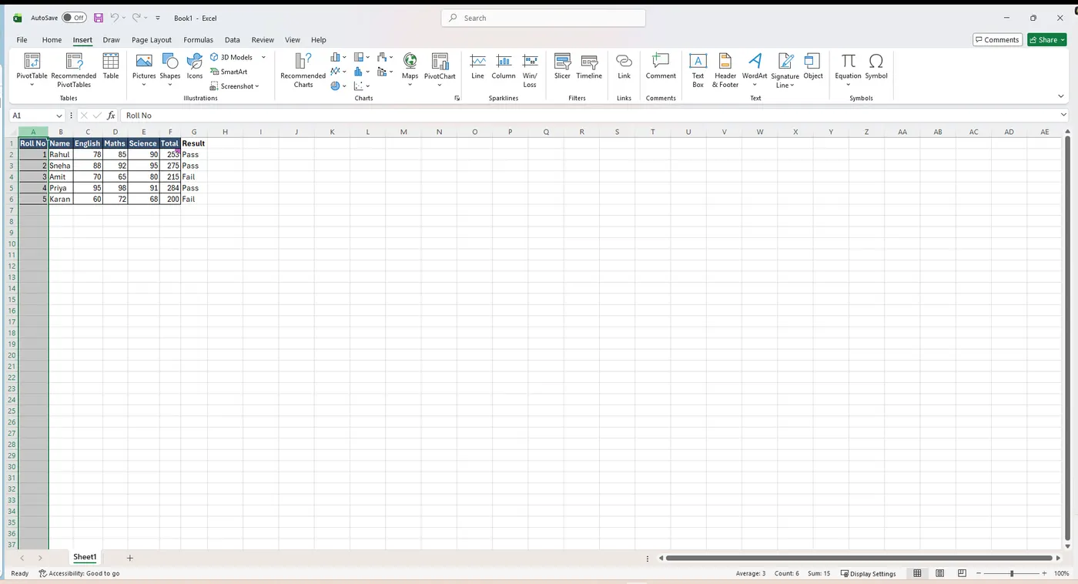The width and height of the screenshot is (1078, 584).
Task: Expand the Share button dropdown
Action: (x=1063, y=40)
